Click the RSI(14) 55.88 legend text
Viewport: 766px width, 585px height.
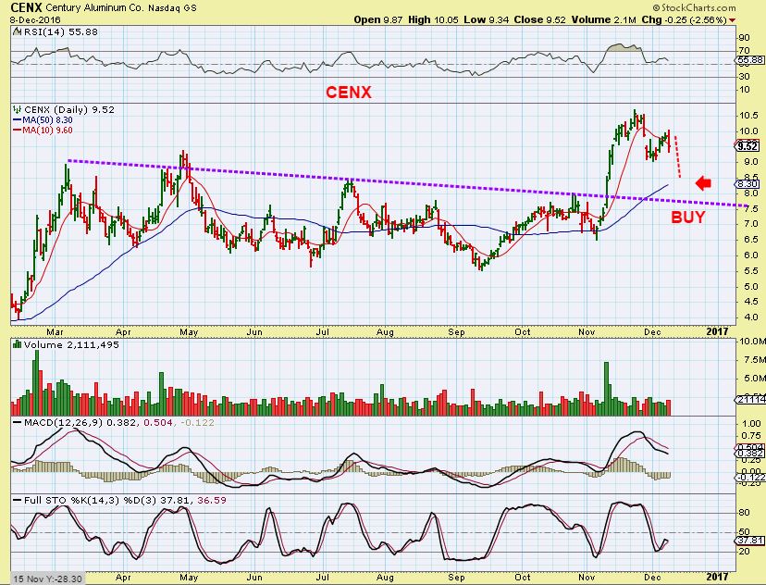pos(60,31)
